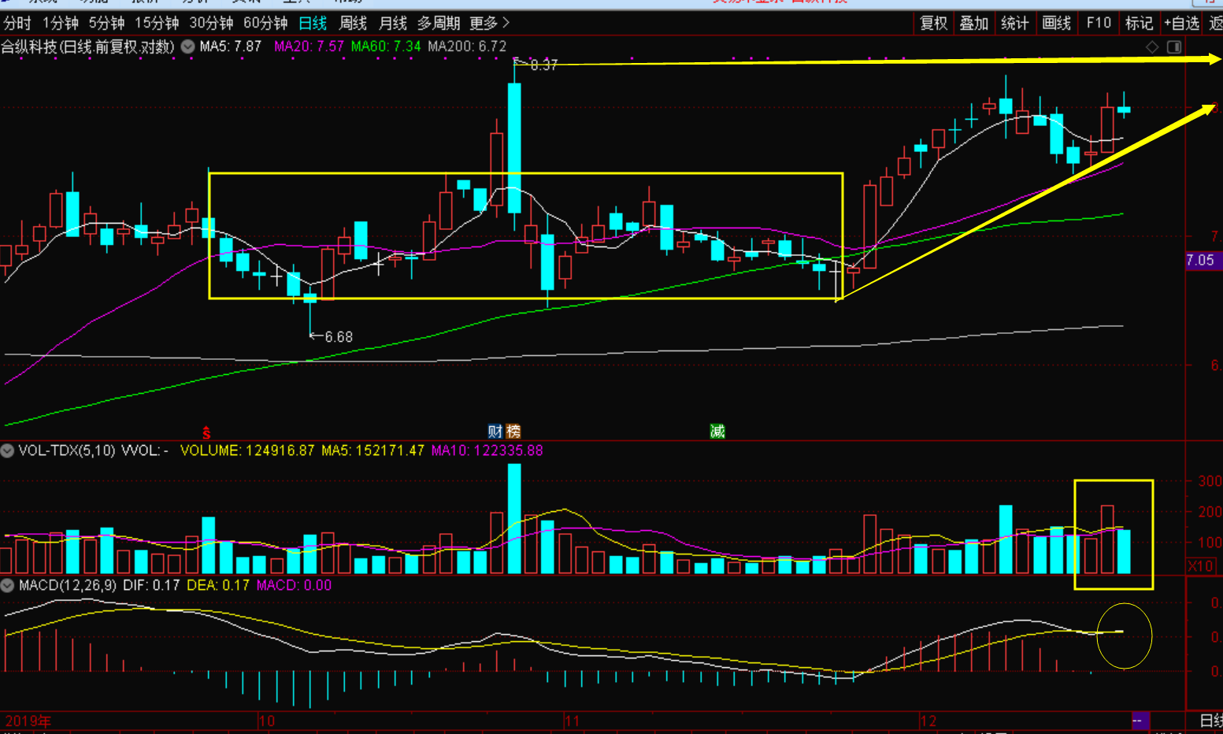Click the X10 volume scale label
The width and height of the screenshot is (1223, 734).
coord(1200,566)
